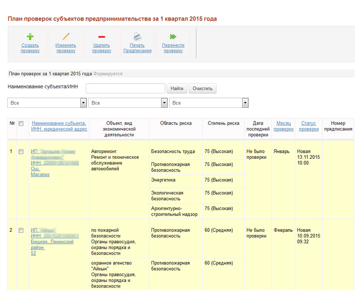The width and height of the screenshot is (358, 298).
Task: Click the pencil Edit inspection icon
Action: coord(66,37)
